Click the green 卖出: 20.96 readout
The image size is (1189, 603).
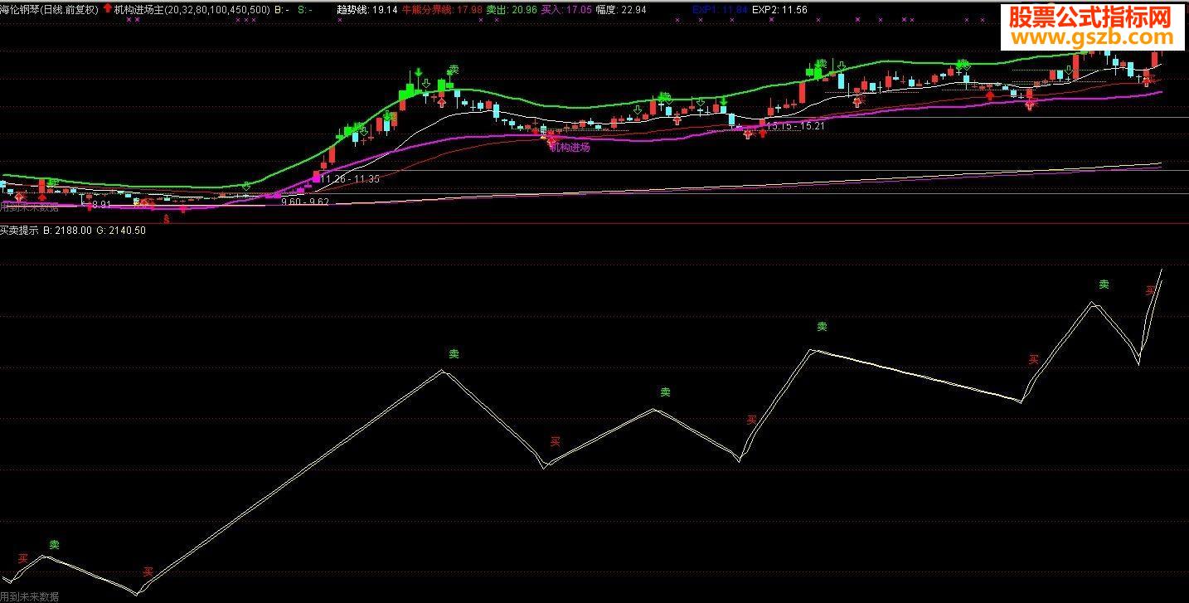(x=512, y=10)
